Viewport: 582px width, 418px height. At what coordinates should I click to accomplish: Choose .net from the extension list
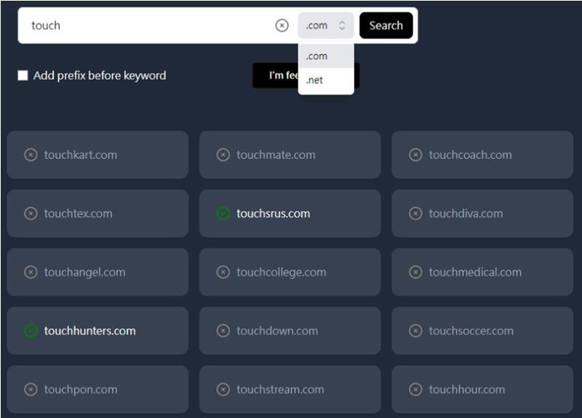click(326, 80)
